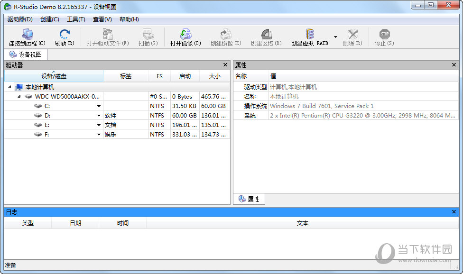
Task: Click the 465.76 size of WDC disk
Action: (213, 96)
